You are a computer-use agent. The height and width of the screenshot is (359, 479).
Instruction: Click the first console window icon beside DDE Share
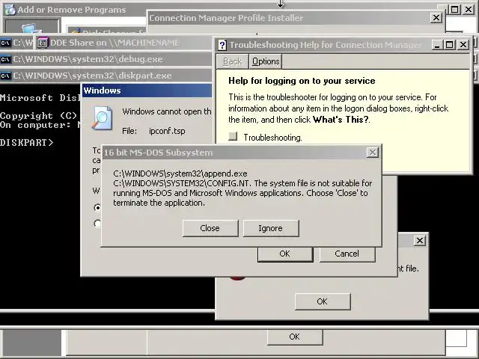pyautogui.click(x=6, y=43)
